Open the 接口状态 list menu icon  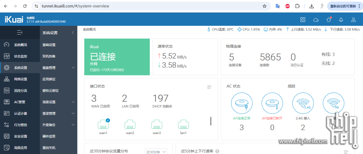click(x=209, y=87)
